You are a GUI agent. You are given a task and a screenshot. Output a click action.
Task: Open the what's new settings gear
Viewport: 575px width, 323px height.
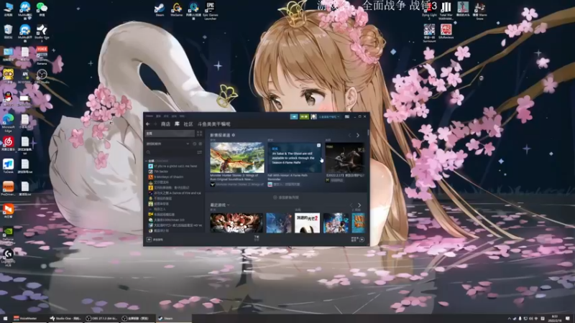234,135
